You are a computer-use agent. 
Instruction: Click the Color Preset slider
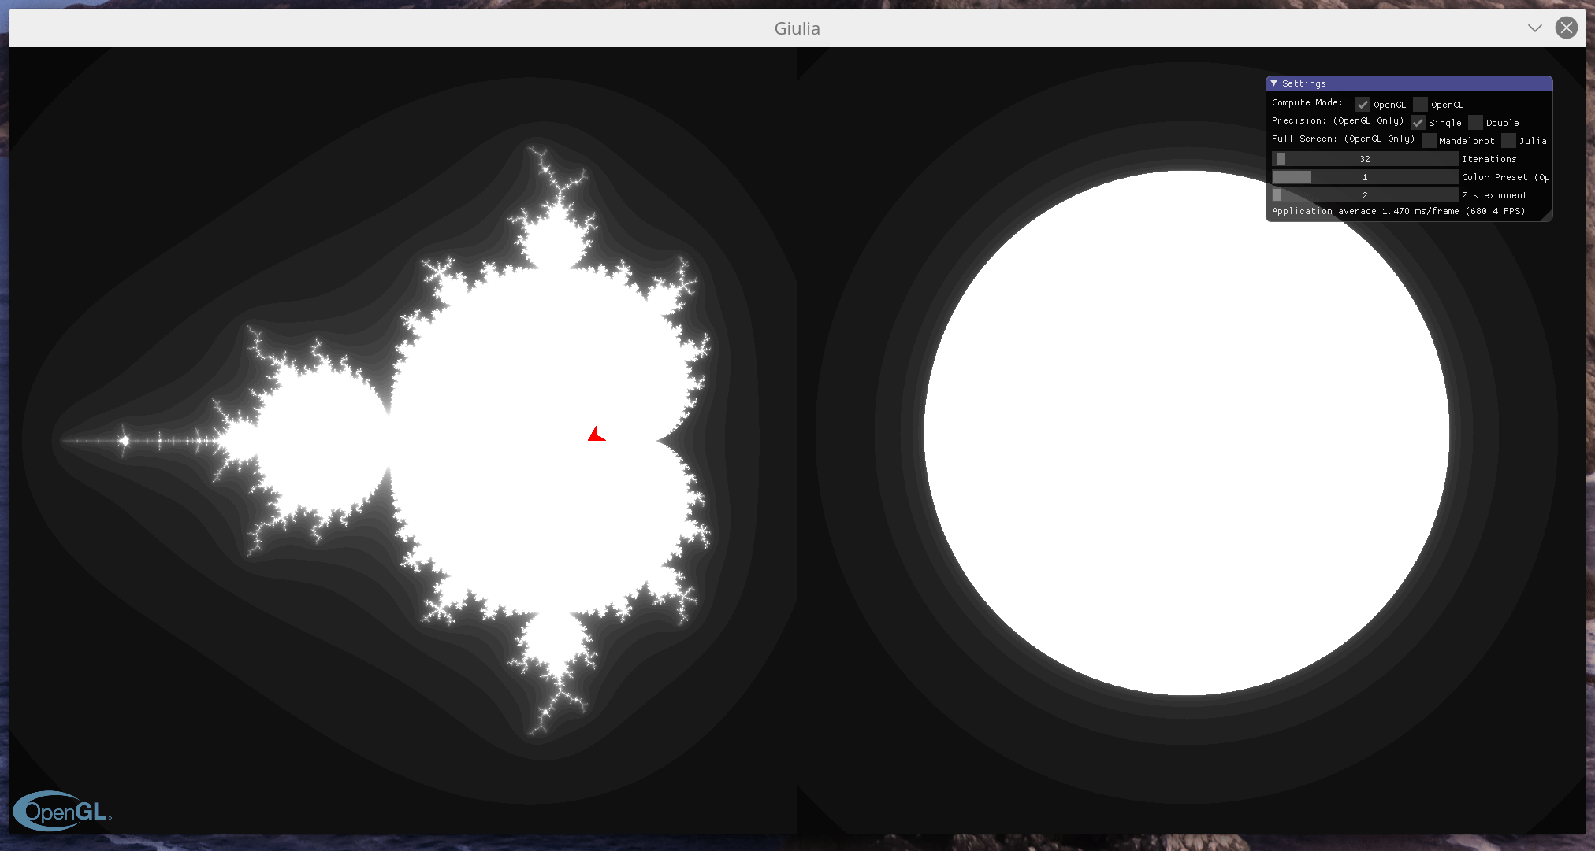point(1364,177)
